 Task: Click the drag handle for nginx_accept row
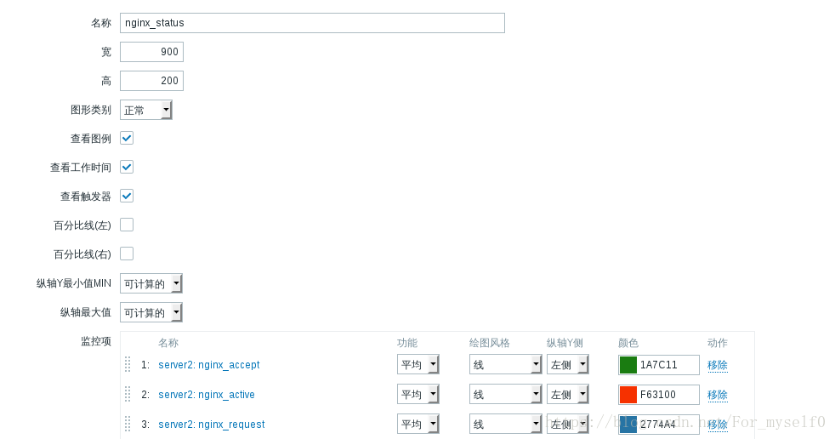(128, 364)
